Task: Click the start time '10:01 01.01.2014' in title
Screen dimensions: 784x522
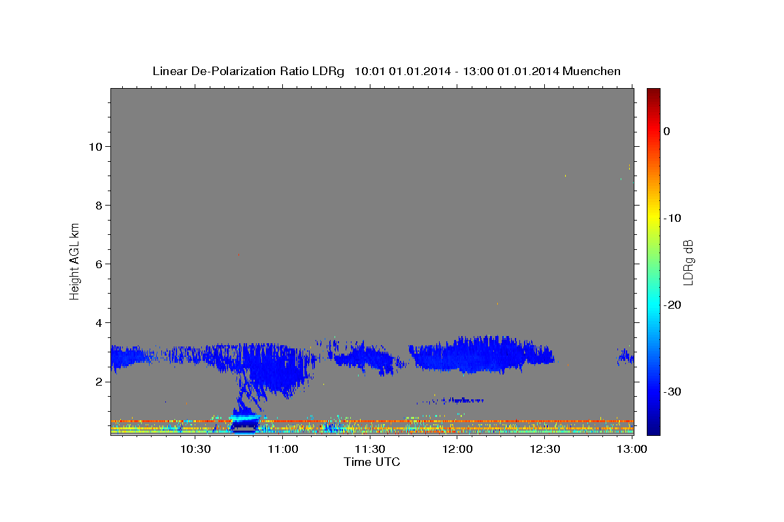Action: coord(402,71)
